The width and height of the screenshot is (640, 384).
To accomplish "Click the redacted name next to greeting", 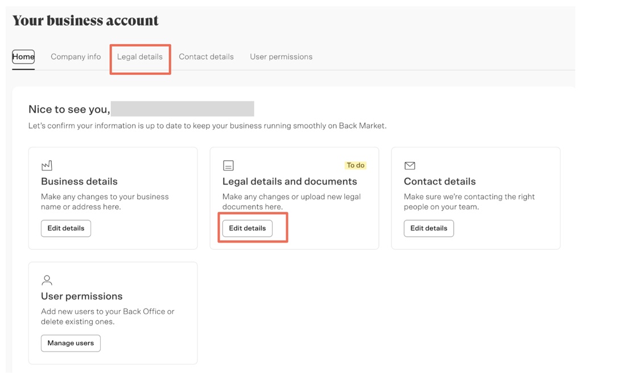I will pyautogui.click(x=182, y=109).
